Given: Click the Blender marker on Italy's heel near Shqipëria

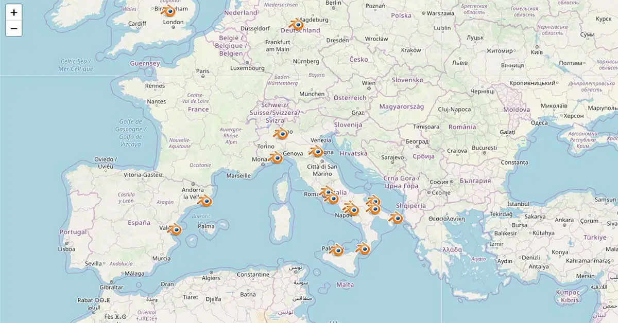Looking at the screenshot, I should coord(397,218).
